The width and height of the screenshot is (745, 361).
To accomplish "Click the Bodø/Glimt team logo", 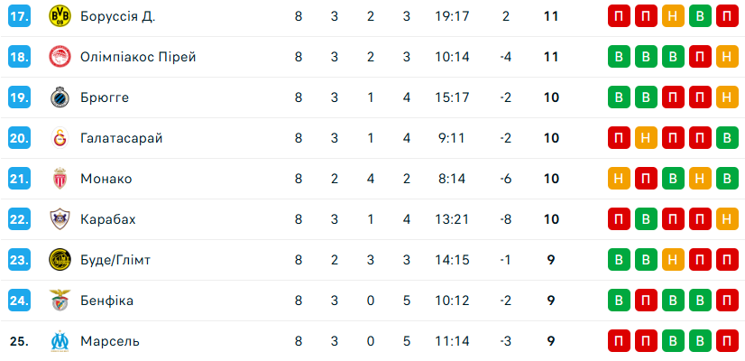I will click(60, 260).
